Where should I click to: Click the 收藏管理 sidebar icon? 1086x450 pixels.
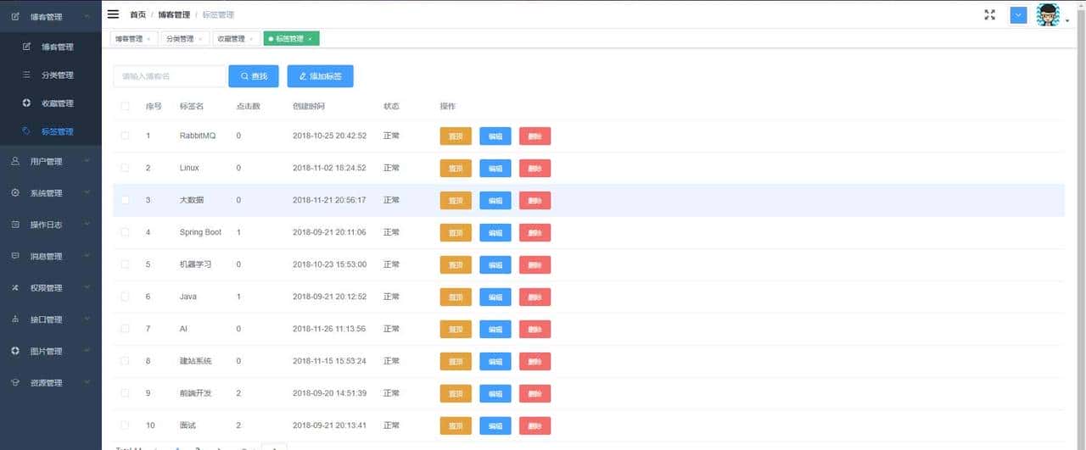26,103
